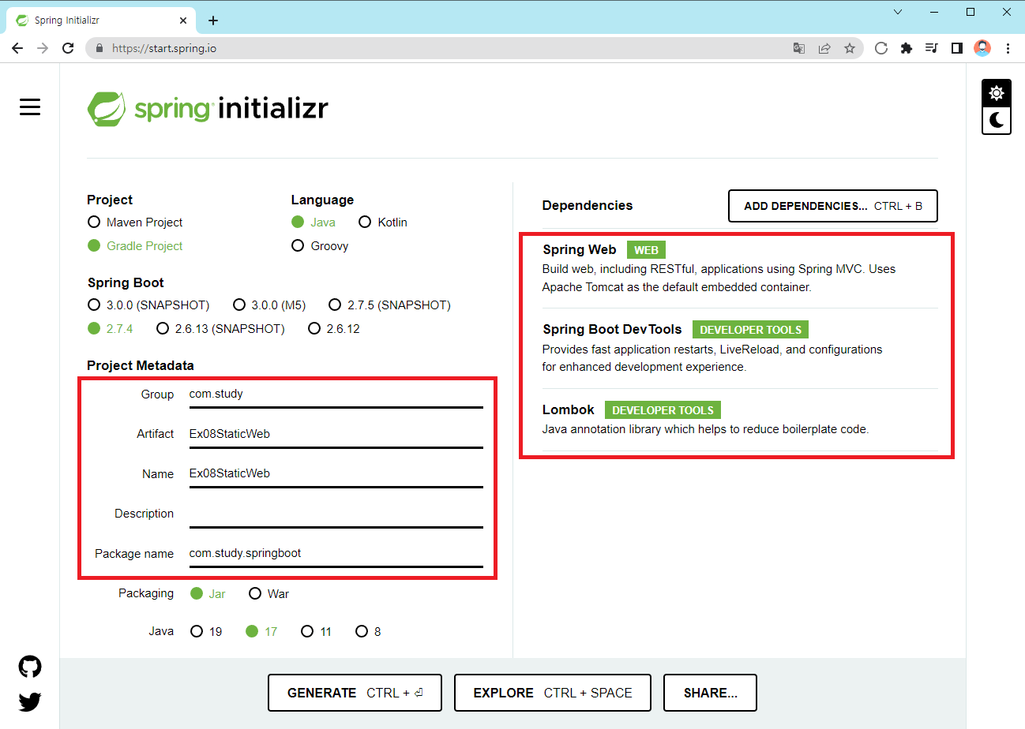Select Java version 17
Screen dimensions: 1025x729
coord(261,631)
